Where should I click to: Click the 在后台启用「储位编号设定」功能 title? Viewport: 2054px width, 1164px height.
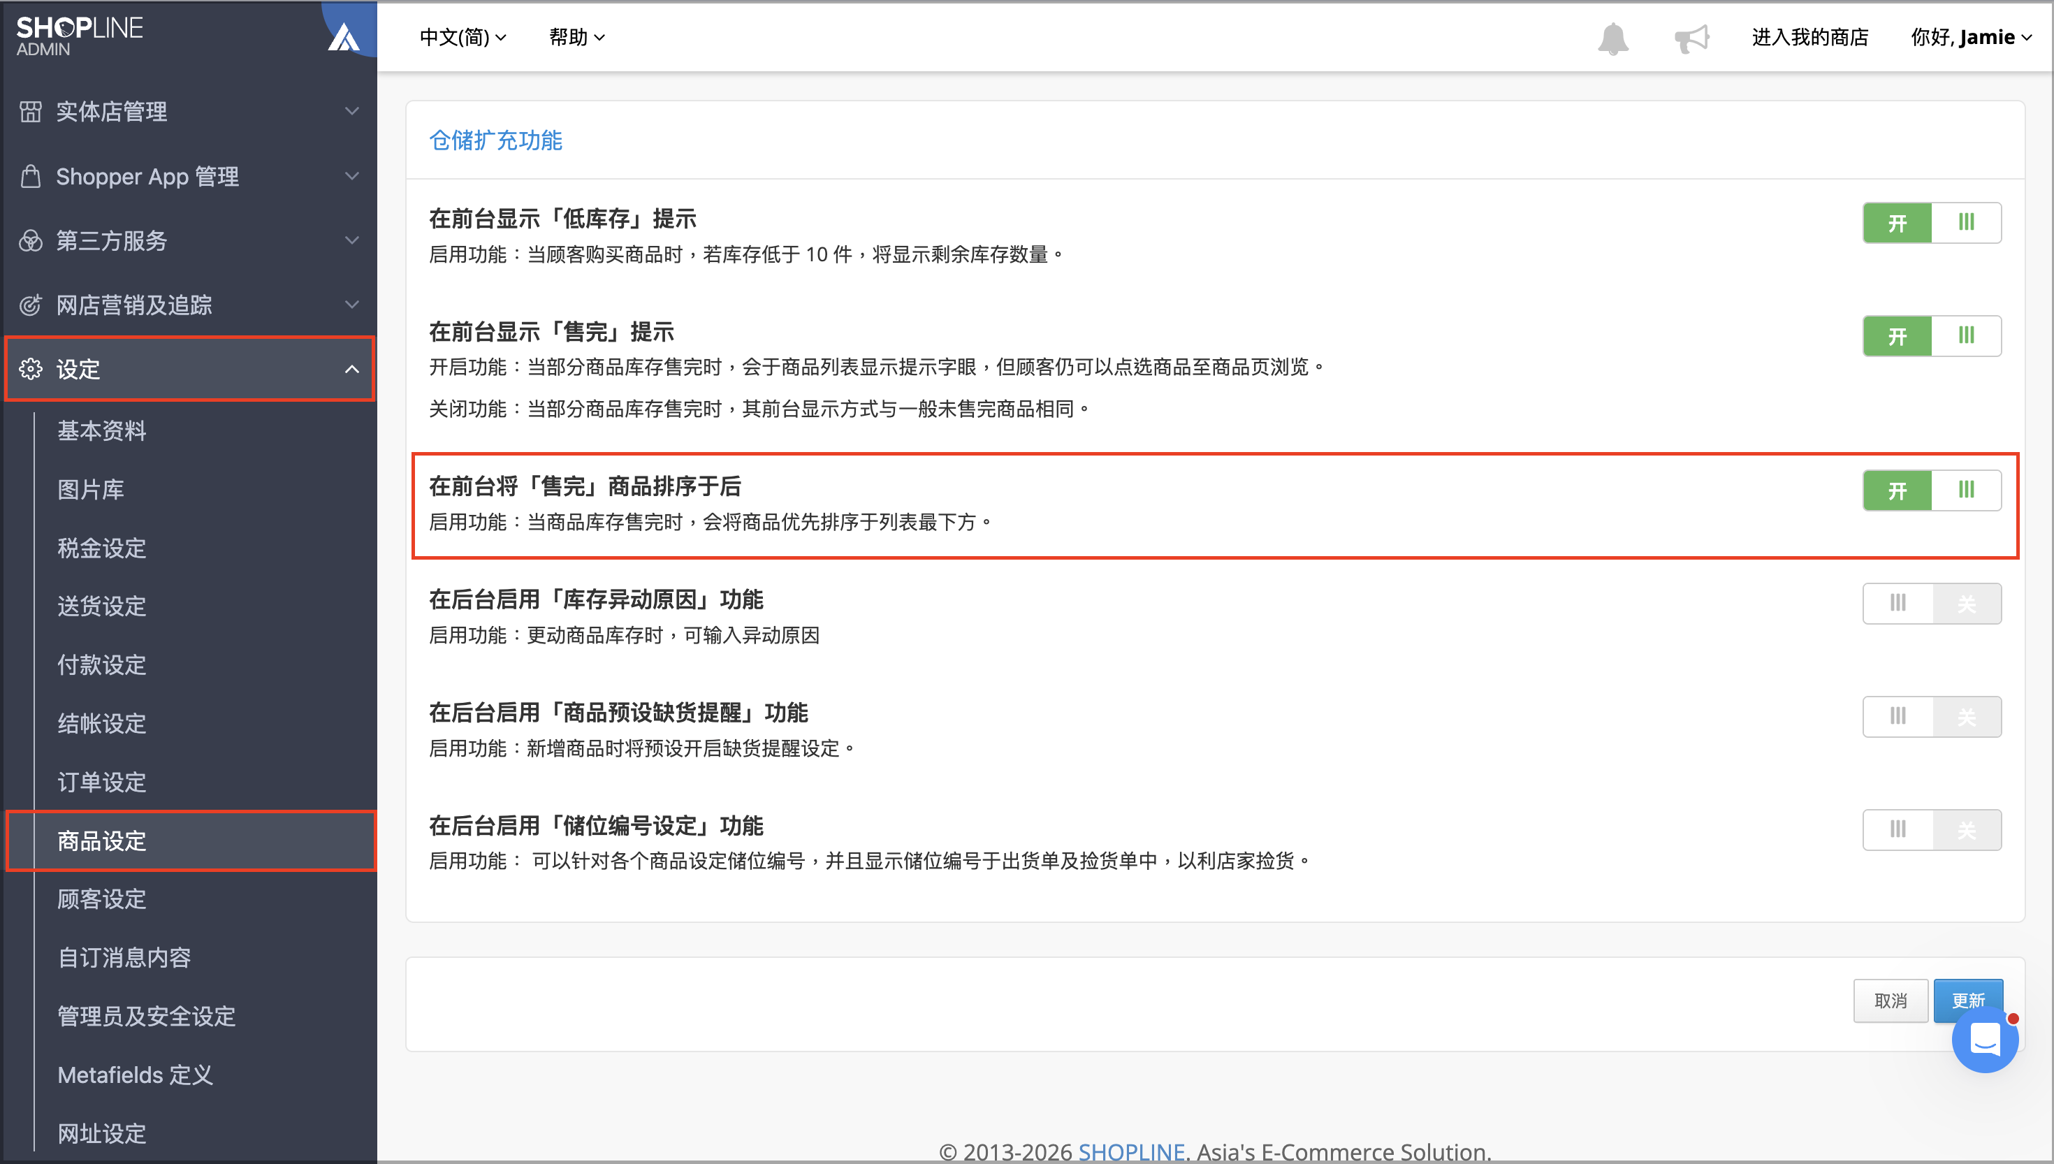click(596, 825)
